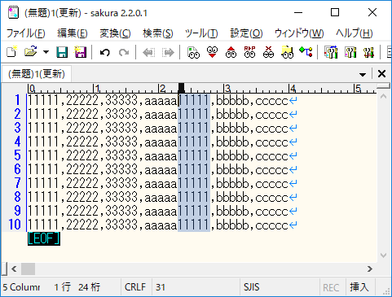Image resolution: width=392 pixels, height=297 pixels.
Task: Open the Search dialog binoculars icon
Action: point(193,52)
